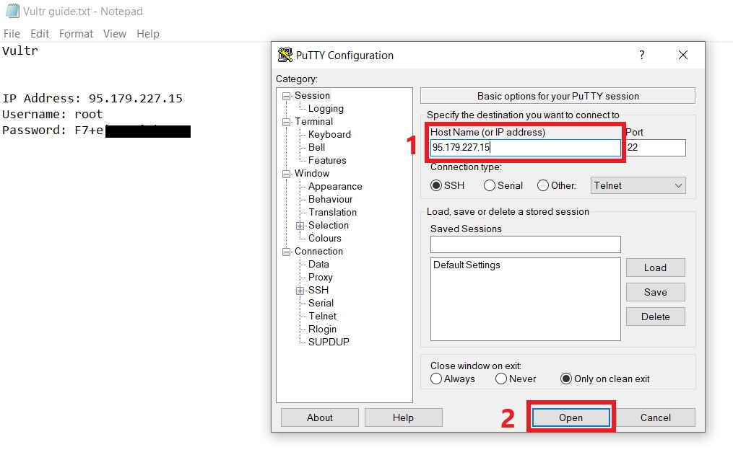733x473 pixels.
Task: Click the Host Name input field
Action: [x=526, y=148]
